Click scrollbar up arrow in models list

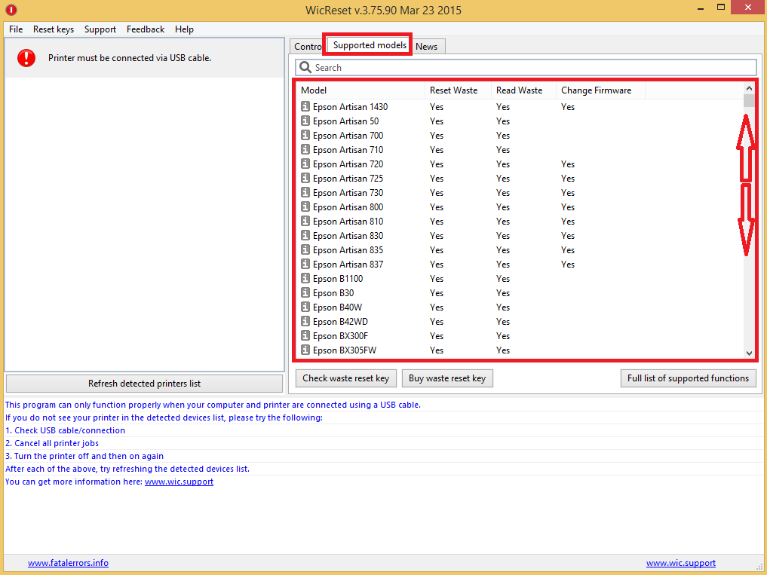pyautogui.click(x=749, y=88)
